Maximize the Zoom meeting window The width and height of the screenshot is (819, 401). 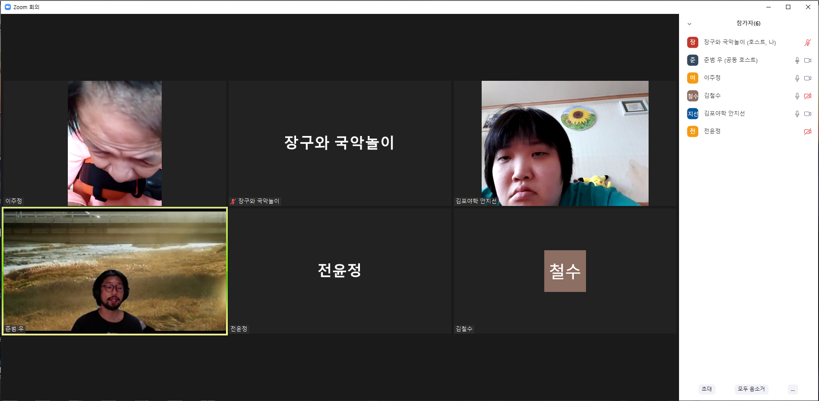click(788, 7)
